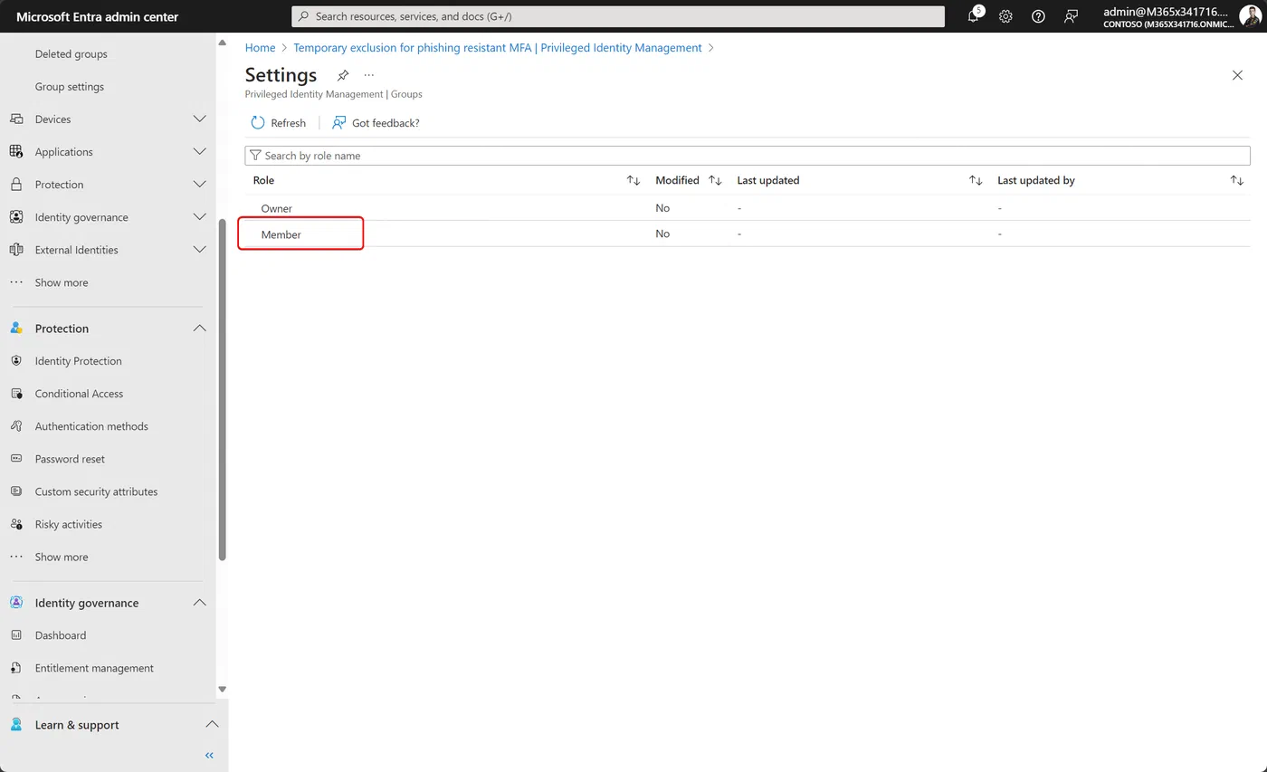Screen dimensions: 1267x772
Task: Open Password reset
Action: (x=70, y=459)
